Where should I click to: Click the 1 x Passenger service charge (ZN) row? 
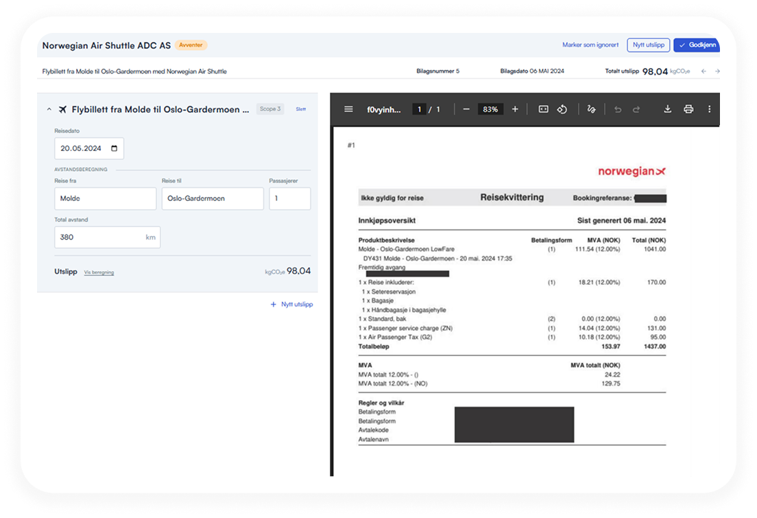click(512, 328)
